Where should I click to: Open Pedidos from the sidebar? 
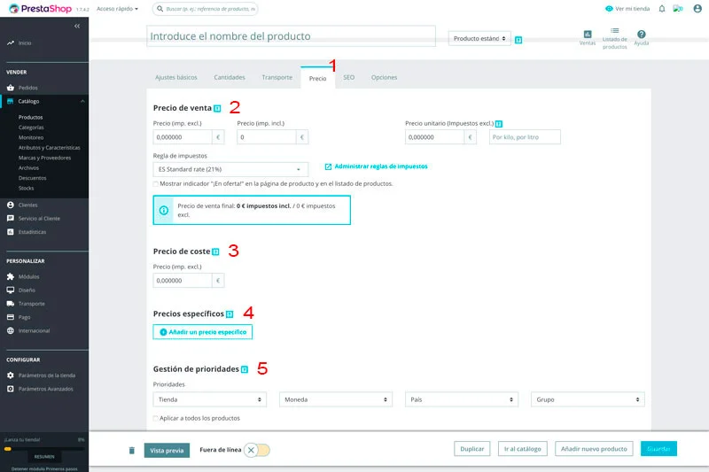(x=27, y=88)
